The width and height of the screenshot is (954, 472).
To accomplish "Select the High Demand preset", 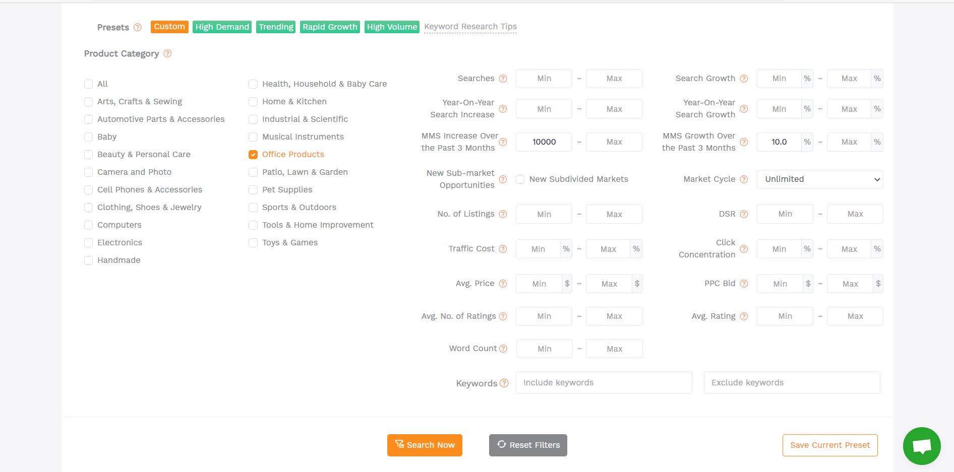I will pyautogui.click(x=222, y=27).
